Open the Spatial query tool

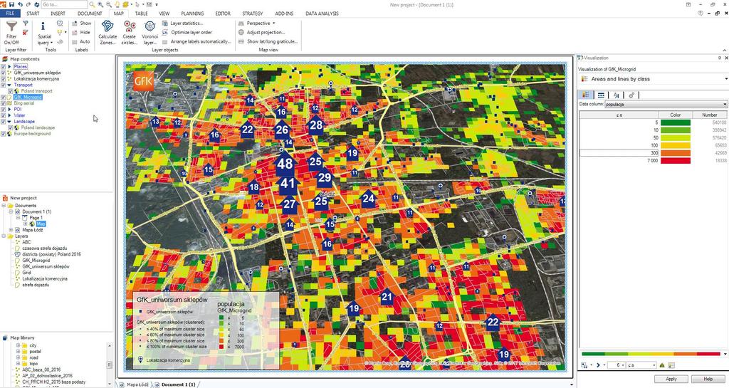pos(45,33)
